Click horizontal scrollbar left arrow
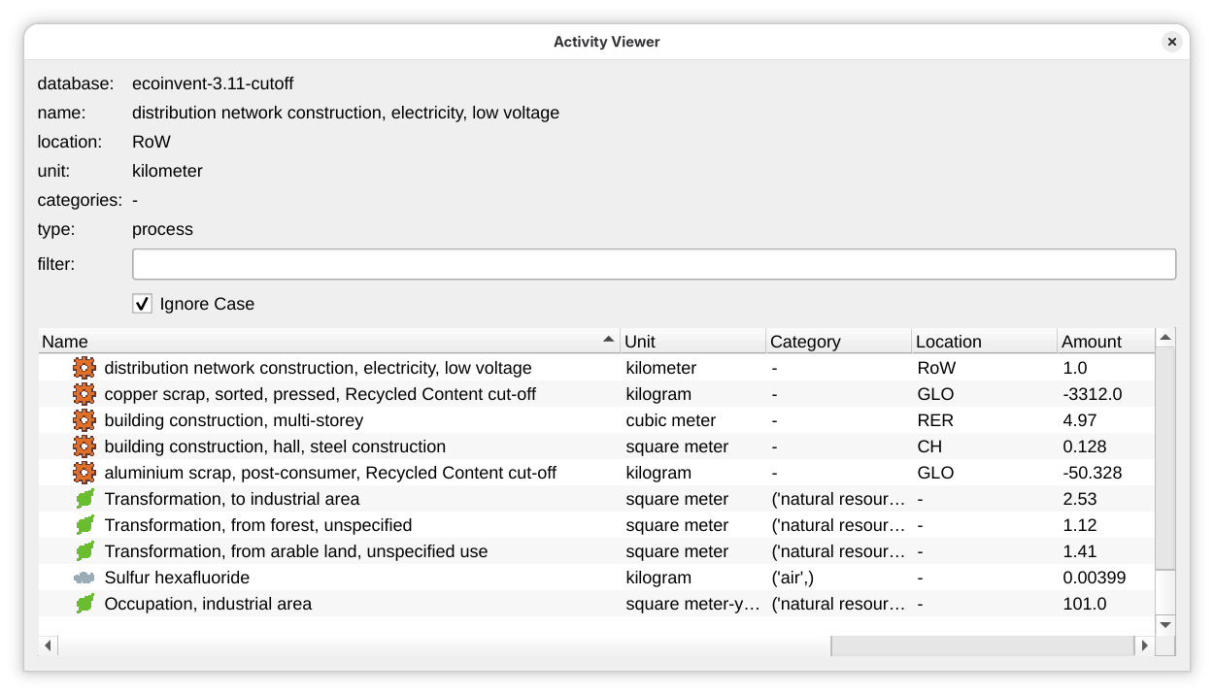The image size is (1214, 695). pos(48,645)
